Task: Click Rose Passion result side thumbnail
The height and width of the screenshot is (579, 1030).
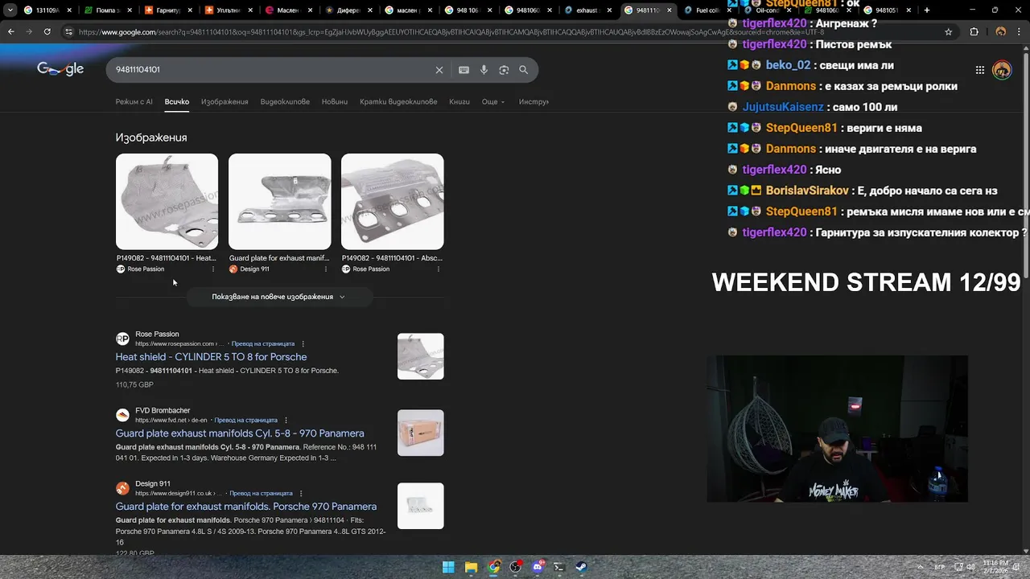Action: click(420, 356)
